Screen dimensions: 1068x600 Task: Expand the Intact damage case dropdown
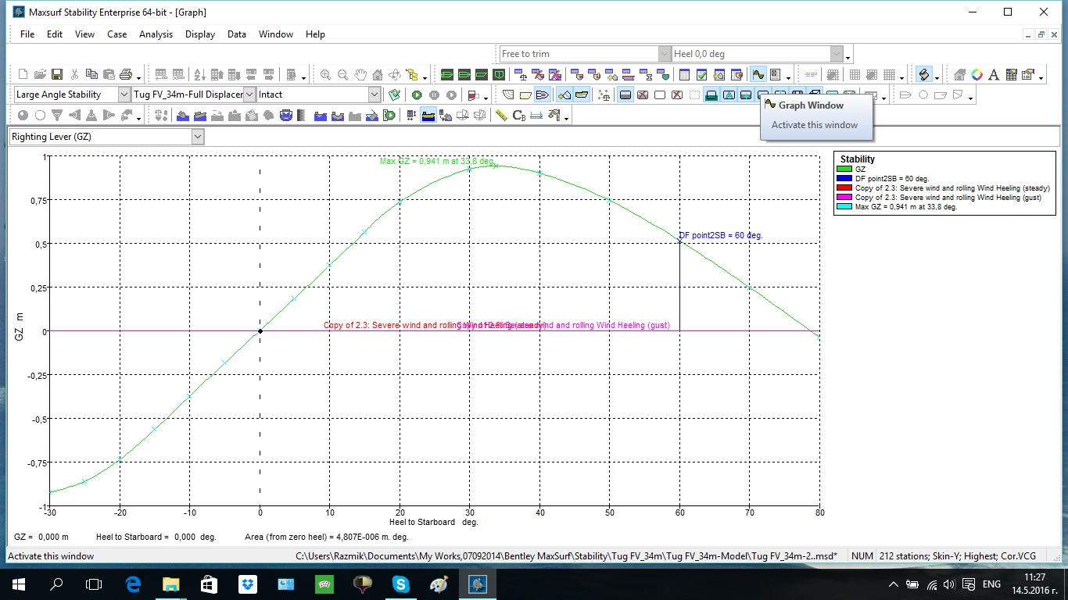pyautogui.click(x=375, y=95)
